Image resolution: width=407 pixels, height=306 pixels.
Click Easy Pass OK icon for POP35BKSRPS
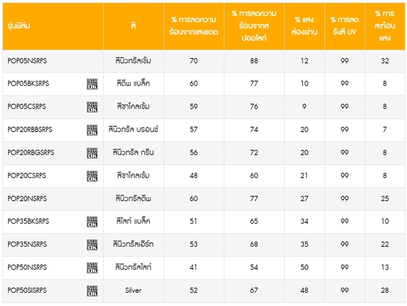[x=92, y=221]
